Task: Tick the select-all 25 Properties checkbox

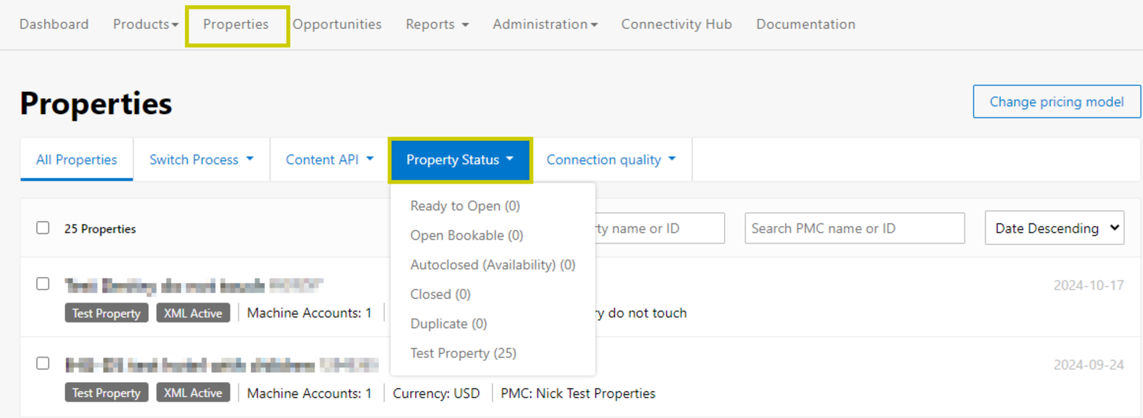Action: tap(43, 228)
